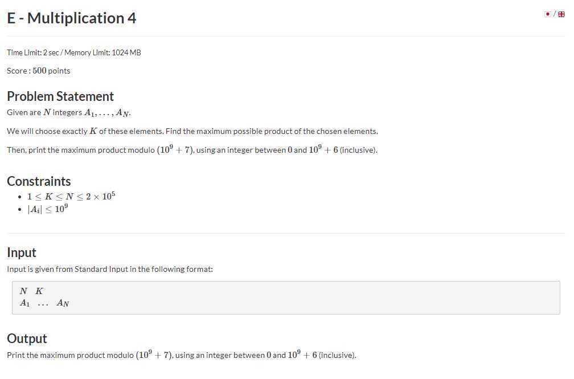This screenshot has height=379, width=574.
Task: Click the Score: 500 points text
Action: (x=39, y=71)
